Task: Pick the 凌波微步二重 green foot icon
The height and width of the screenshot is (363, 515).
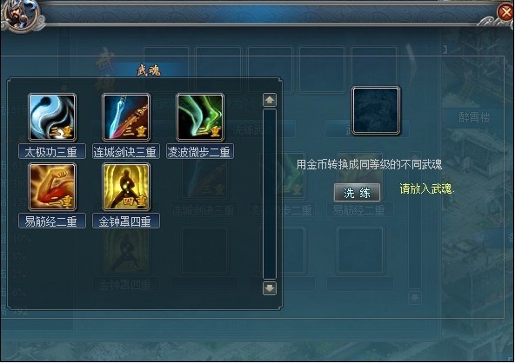Action: (200, 117)
